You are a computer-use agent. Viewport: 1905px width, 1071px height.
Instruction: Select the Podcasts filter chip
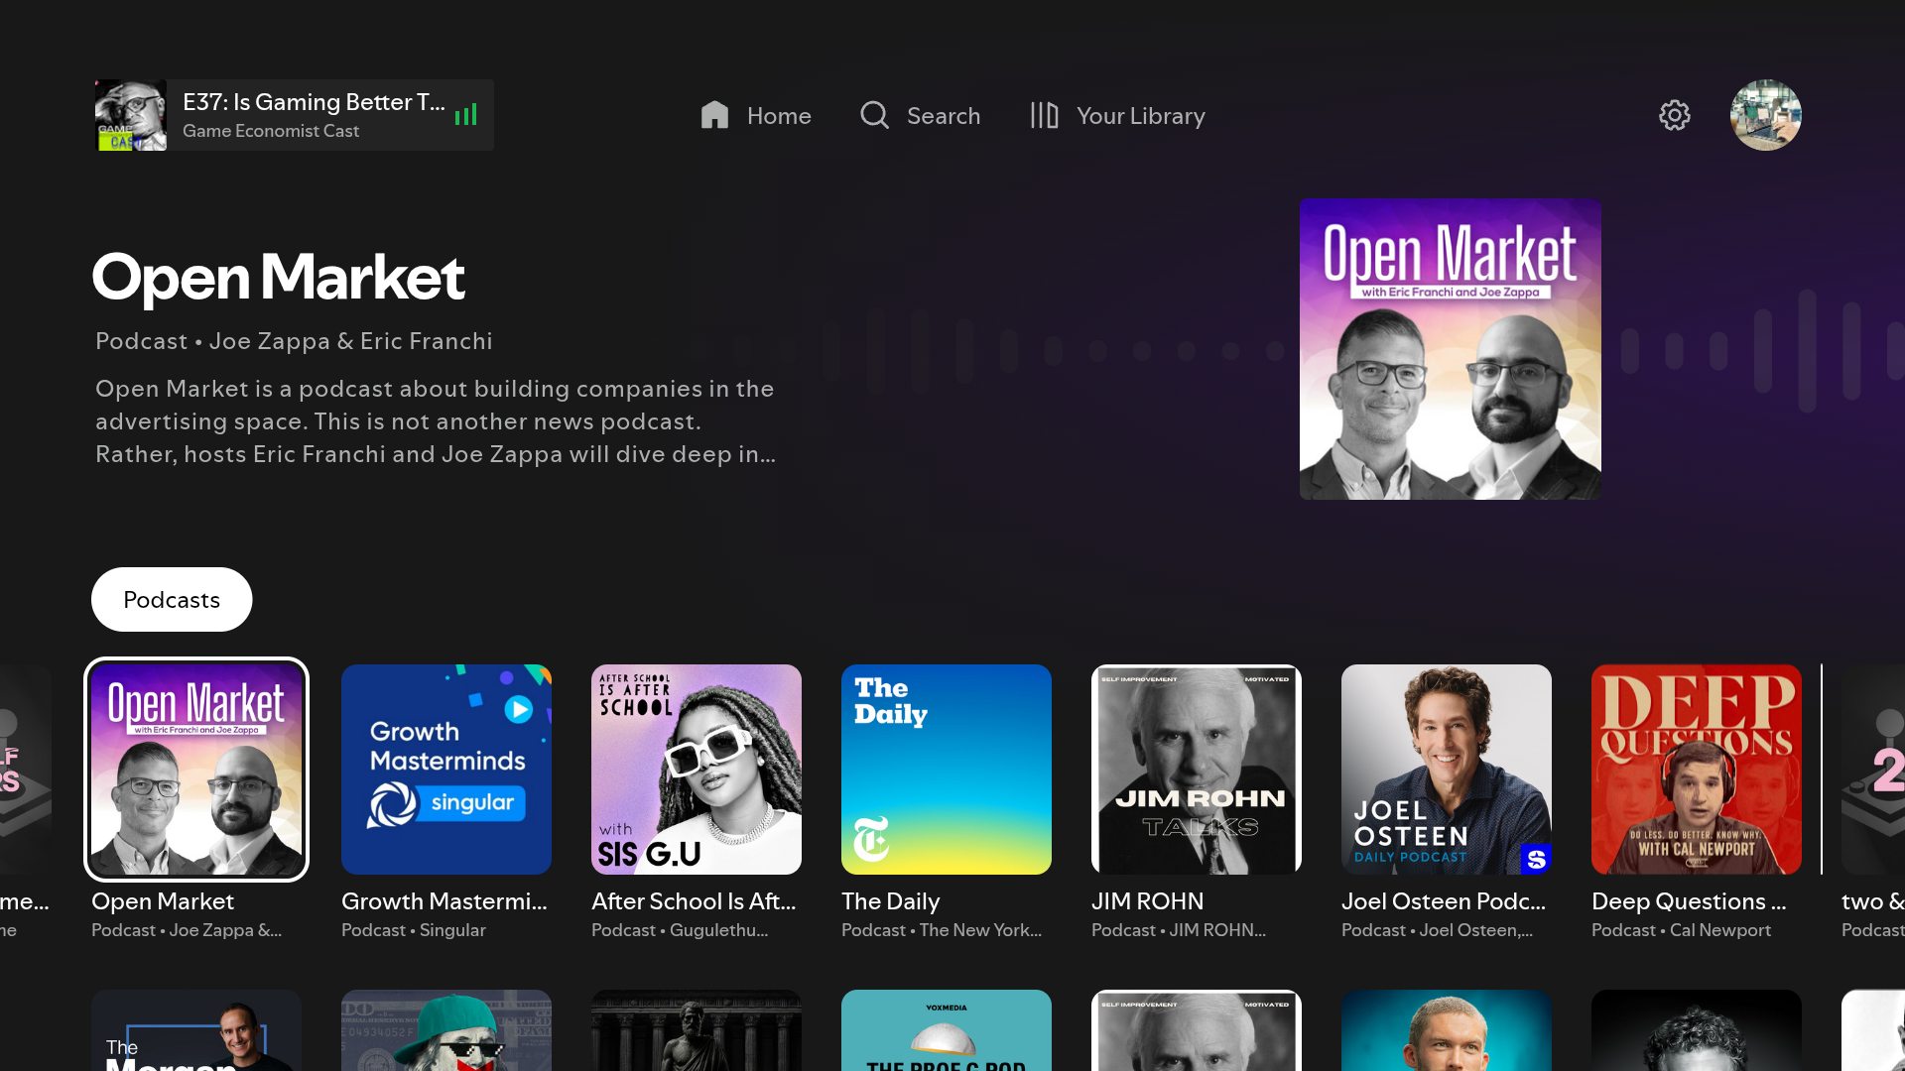click(x=172, y=599)
